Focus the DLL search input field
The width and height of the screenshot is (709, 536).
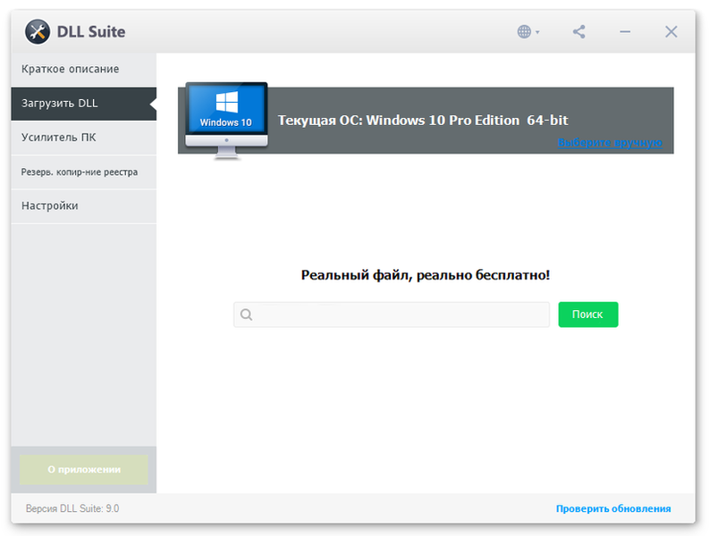point(392,314)
